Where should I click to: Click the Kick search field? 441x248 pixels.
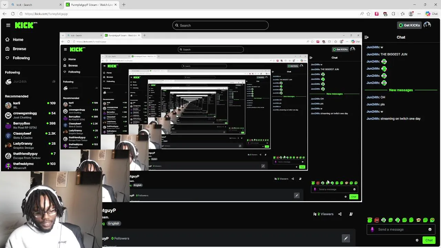(220, 25)
